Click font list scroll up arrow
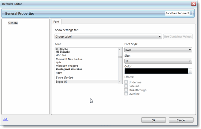 pyautogui.click(x=120, y=50)
